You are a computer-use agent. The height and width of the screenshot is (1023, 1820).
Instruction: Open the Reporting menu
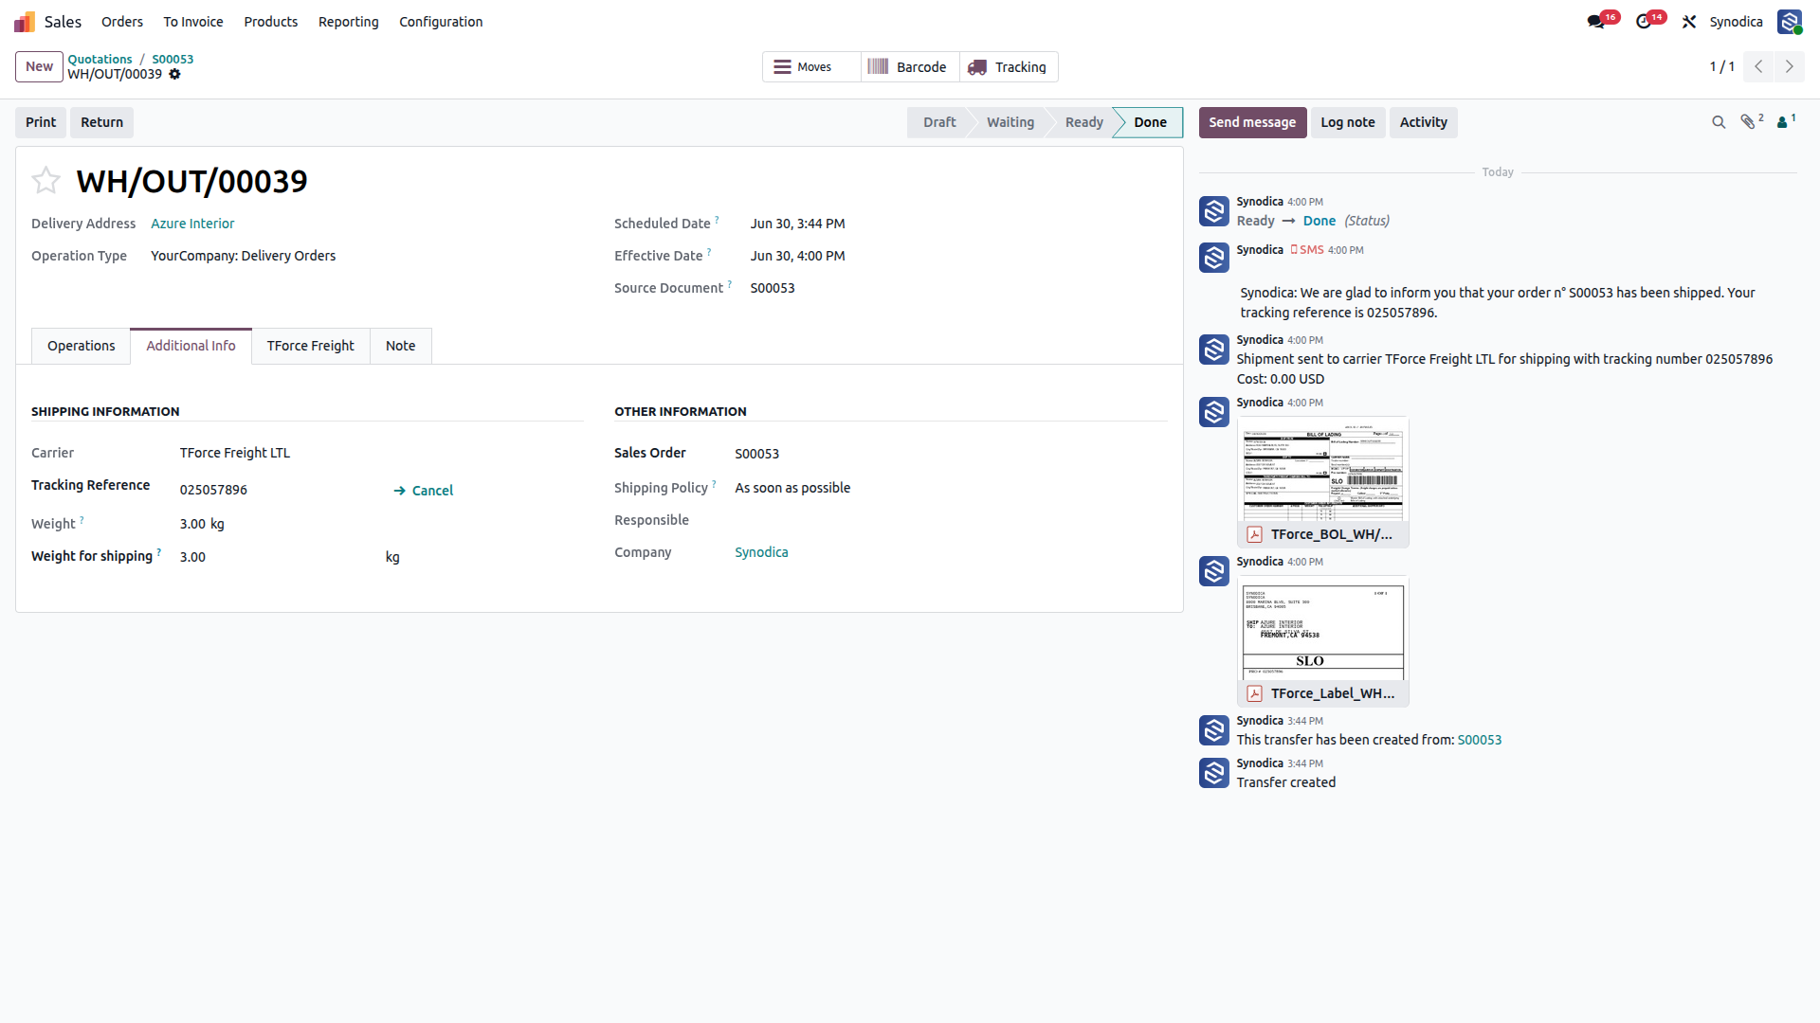point(349,22)
